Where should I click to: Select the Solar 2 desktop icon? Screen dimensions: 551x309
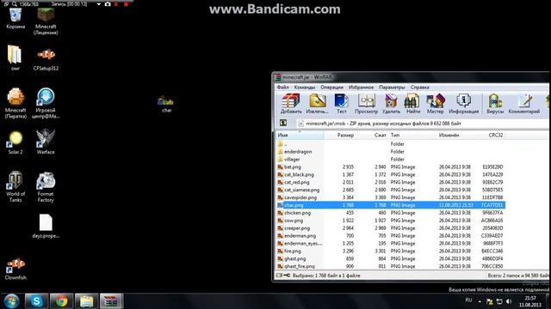click(15, 142)
